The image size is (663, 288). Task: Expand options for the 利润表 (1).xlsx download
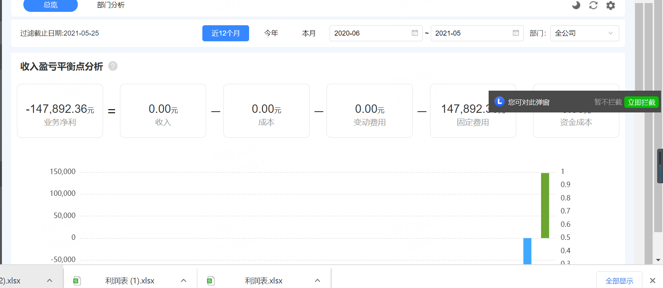[184, 281]
